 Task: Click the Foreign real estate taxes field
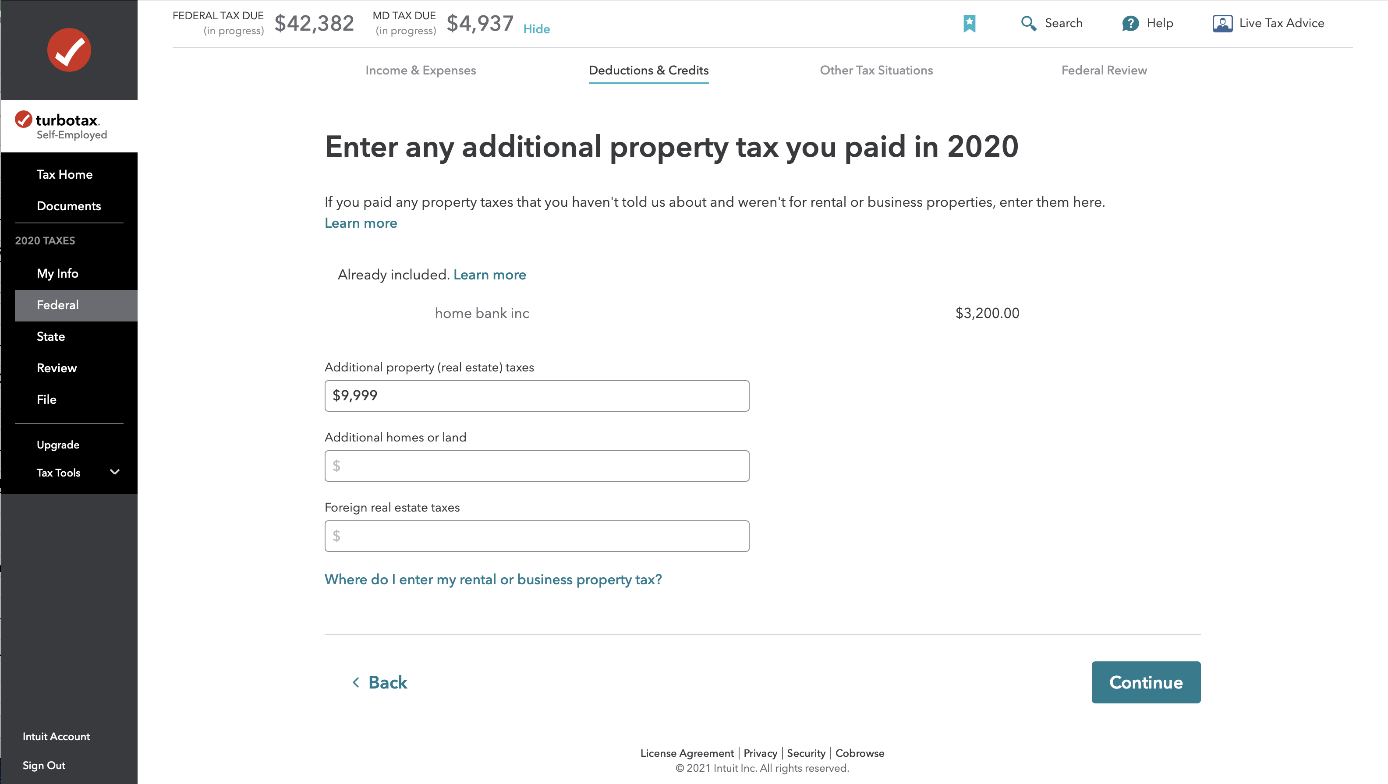[x=537, y=536]
